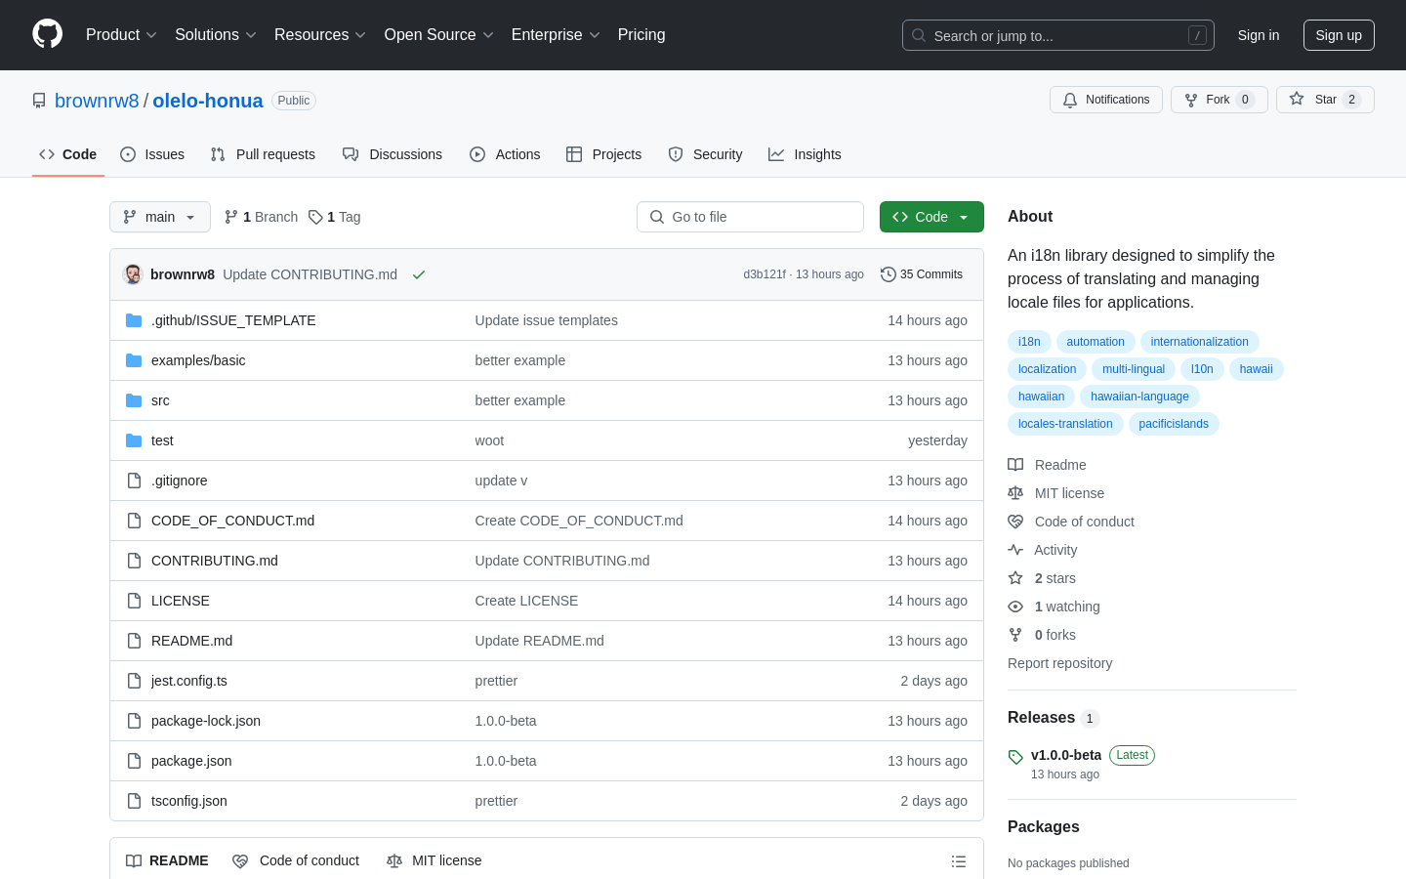
Task: Go to the Projects tab
Action: pos(603,154)
